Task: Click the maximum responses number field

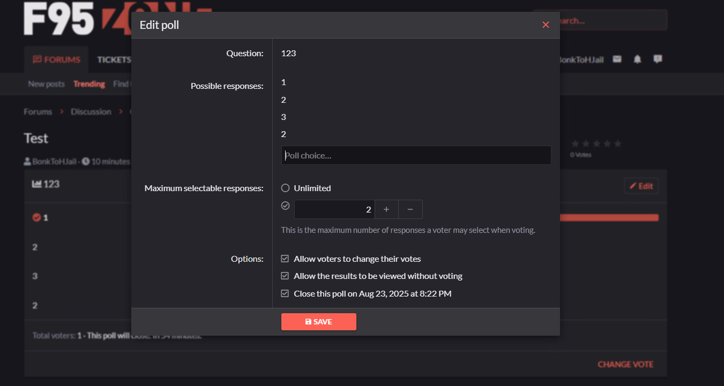Action: tap(334, 209)
